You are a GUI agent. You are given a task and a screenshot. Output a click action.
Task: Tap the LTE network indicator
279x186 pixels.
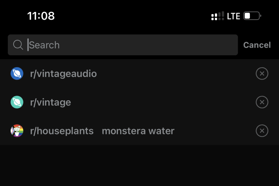(x=233, y=16)
